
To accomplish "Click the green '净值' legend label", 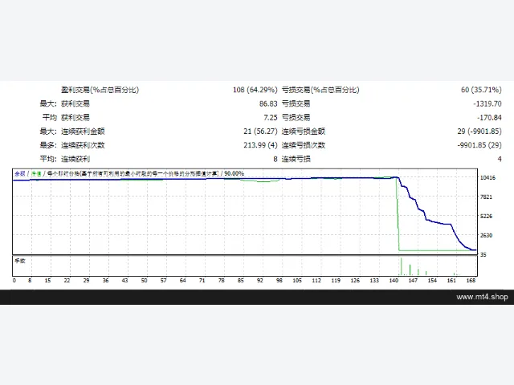I will [x=36, y=173].
